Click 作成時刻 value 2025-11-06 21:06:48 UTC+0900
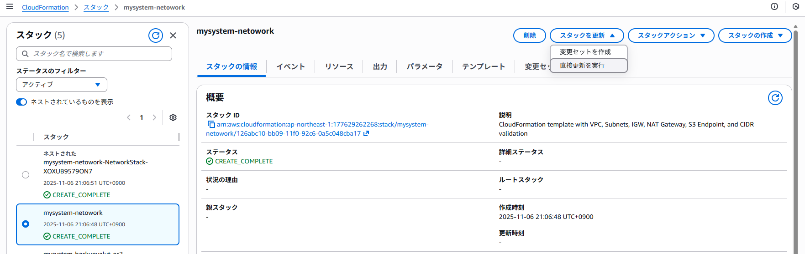805x254 pixels. [x=546, y=217]
